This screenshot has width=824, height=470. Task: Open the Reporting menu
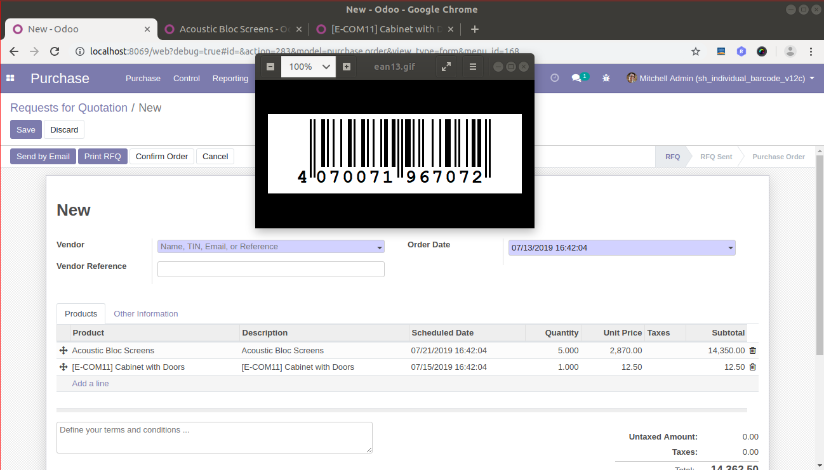(230, 78)
